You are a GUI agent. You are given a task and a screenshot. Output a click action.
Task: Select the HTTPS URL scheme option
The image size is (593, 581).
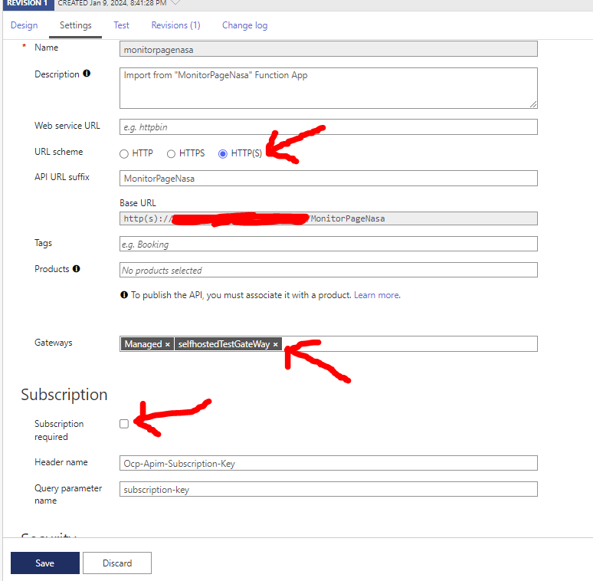[172, 153]
